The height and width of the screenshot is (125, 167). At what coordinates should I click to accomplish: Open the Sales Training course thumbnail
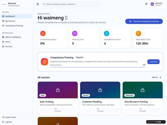58,90
